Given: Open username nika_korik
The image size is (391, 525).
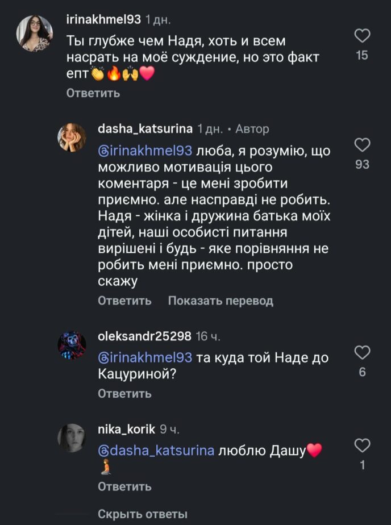Looking at the screenshot, I should 127,429.
